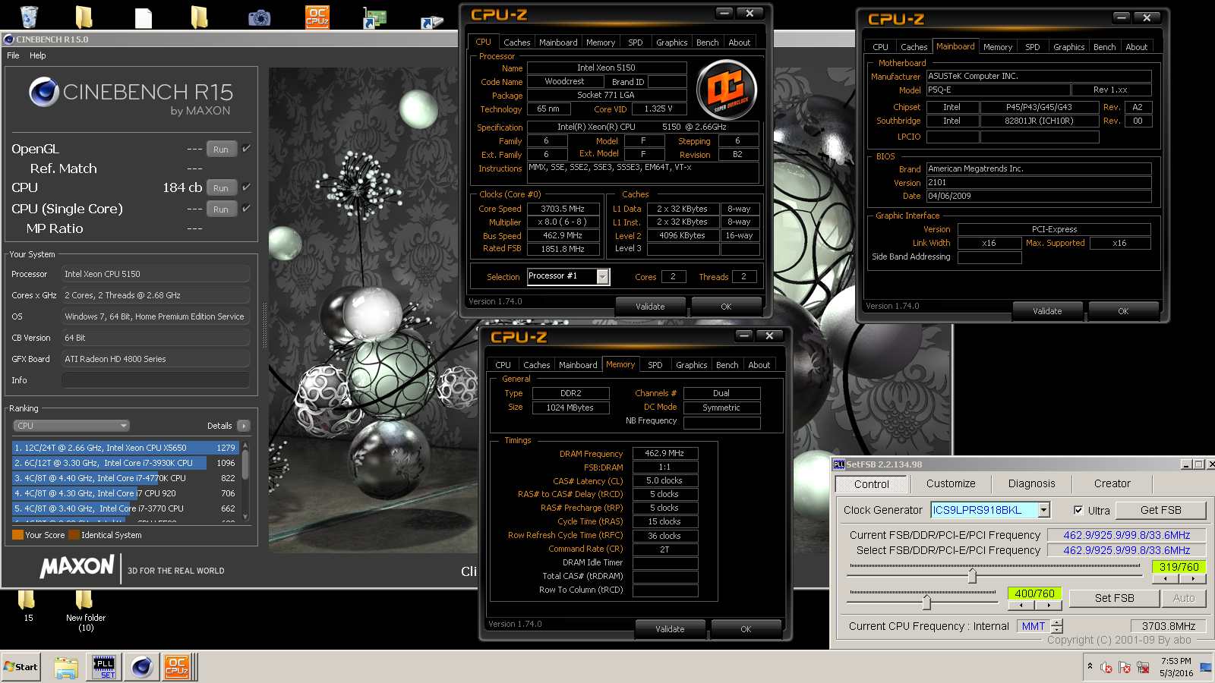The height and width of the screenshot is (683, 1215).
Task: Open the Clock Generator dropdown
Action: (1044, 510)
